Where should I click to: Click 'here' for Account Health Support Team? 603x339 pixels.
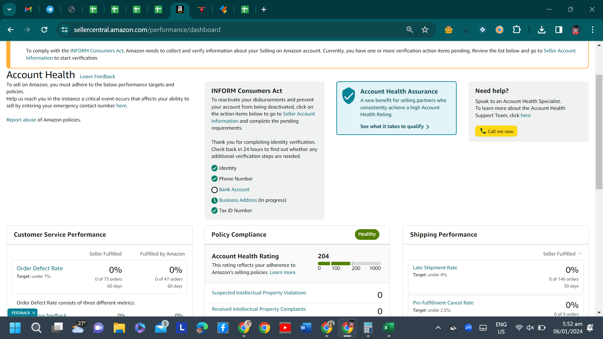click(526, 116)
